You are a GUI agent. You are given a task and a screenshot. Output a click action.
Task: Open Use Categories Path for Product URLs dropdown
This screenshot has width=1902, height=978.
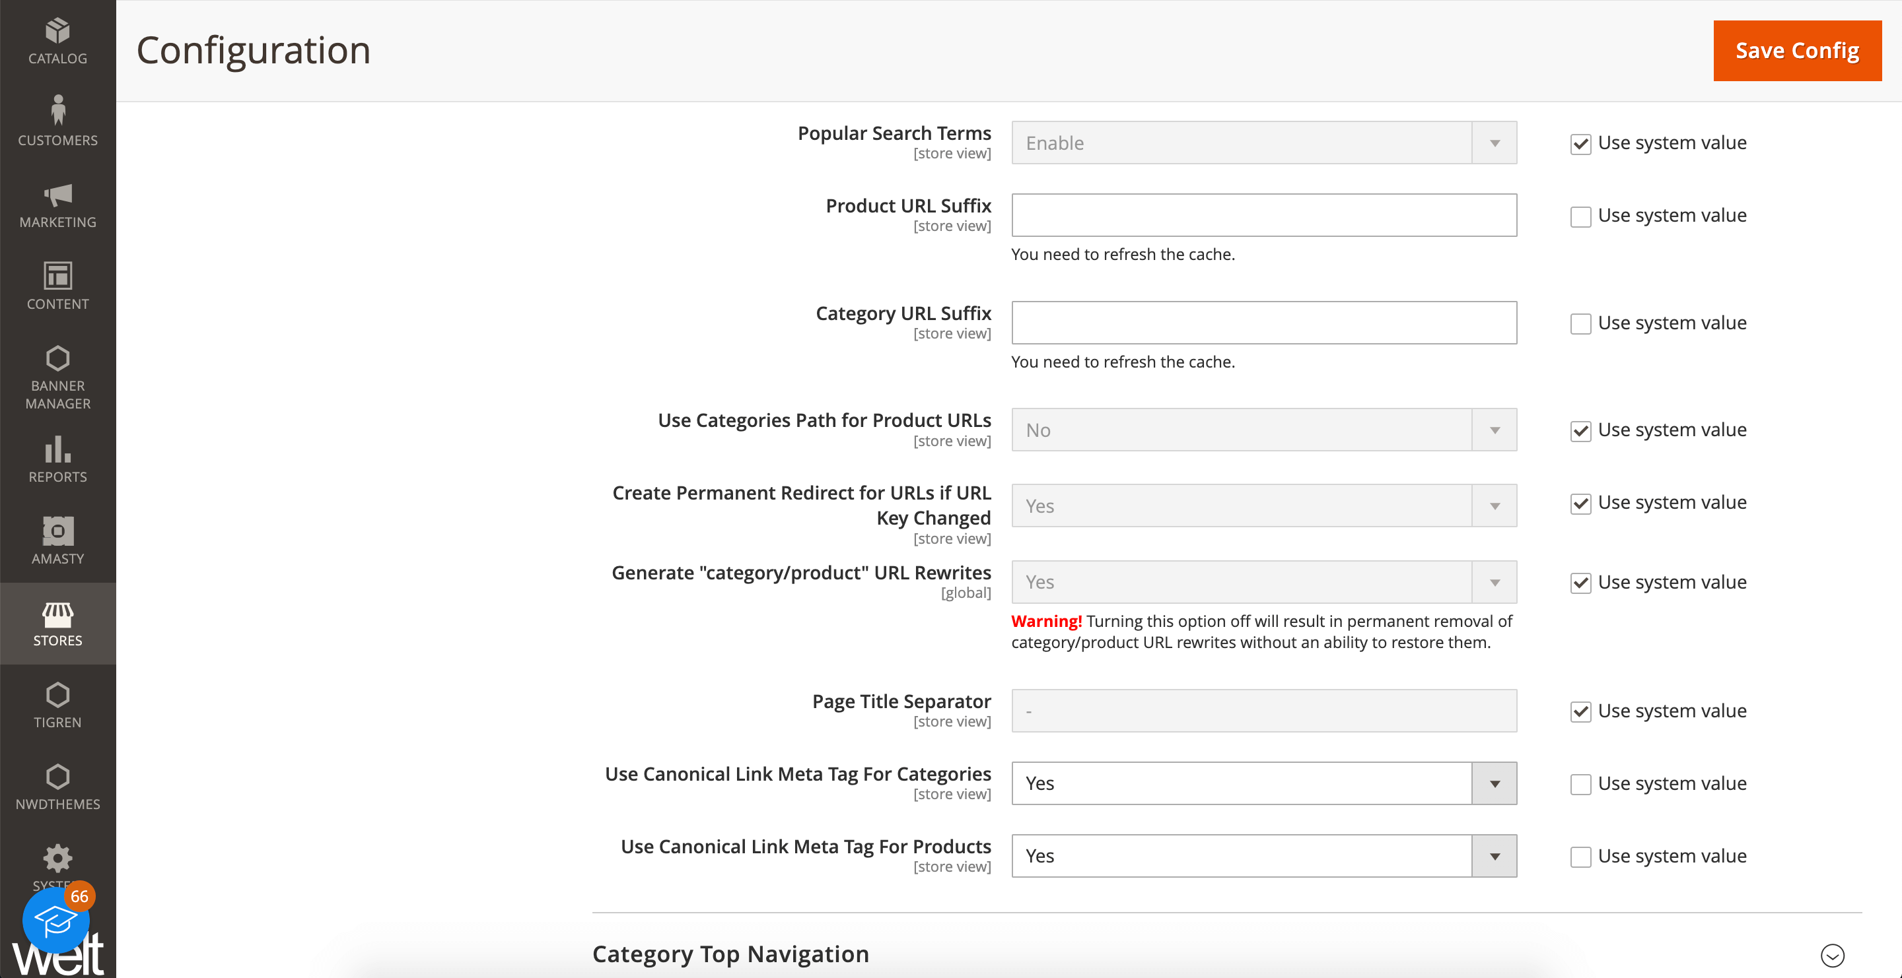pyautogui.click(x=1264, y=430)
